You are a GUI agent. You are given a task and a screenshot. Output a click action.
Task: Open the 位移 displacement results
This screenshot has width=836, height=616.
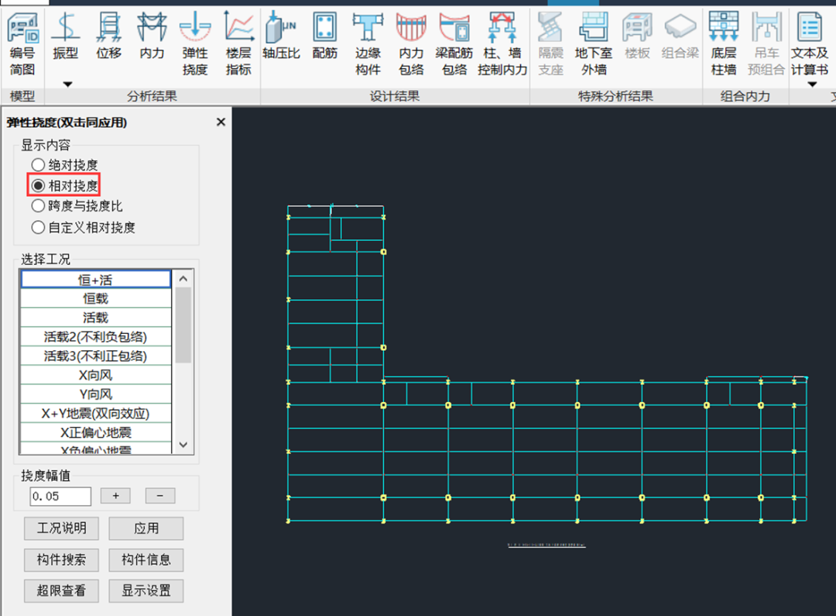coord(109,37)
